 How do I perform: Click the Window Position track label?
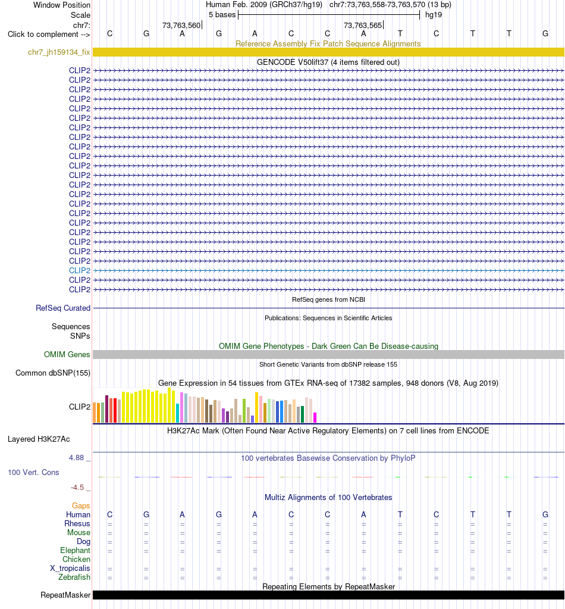(62, 5)
